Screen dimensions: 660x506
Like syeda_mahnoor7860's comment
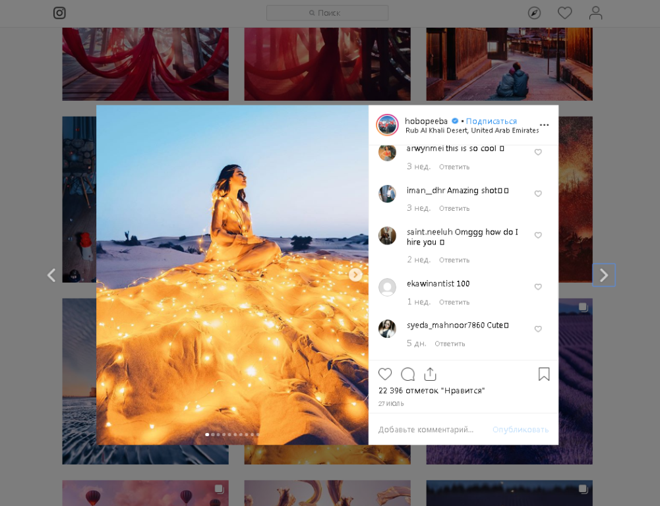(538, 329)
